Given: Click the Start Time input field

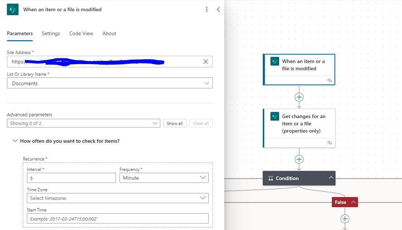Looking at the screenshot, I should (118, 218).
